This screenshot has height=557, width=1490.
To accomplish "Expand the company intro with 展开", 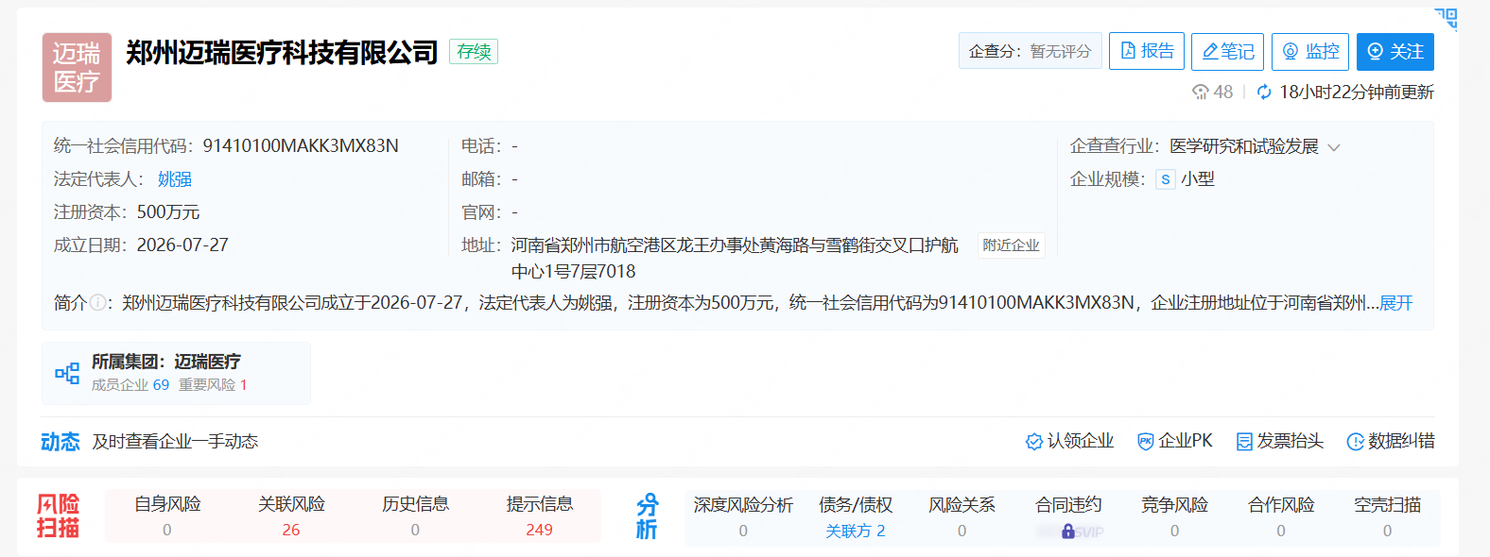I will [1395, 303].
